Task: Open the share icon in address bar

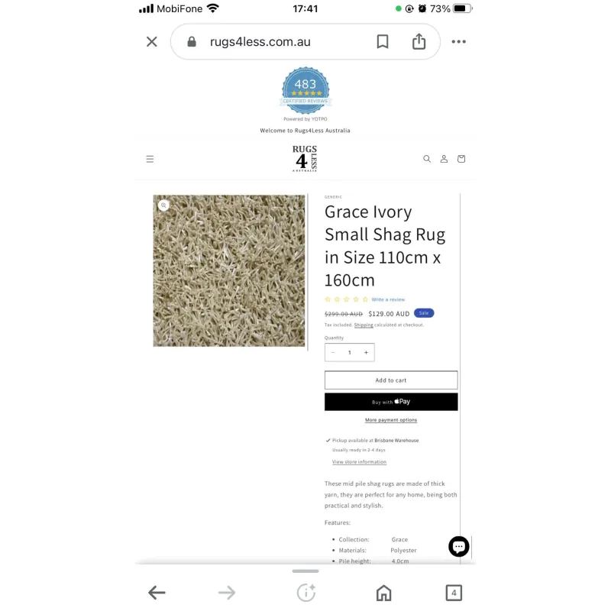Action: point(419,41)
